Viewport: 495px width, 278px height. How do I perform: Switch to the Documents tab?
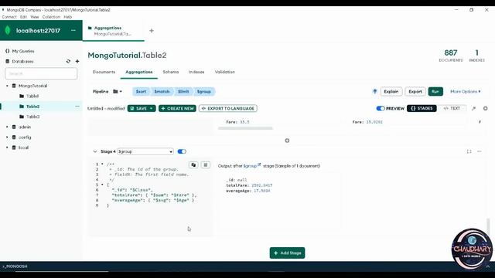(x=104, y=72)
